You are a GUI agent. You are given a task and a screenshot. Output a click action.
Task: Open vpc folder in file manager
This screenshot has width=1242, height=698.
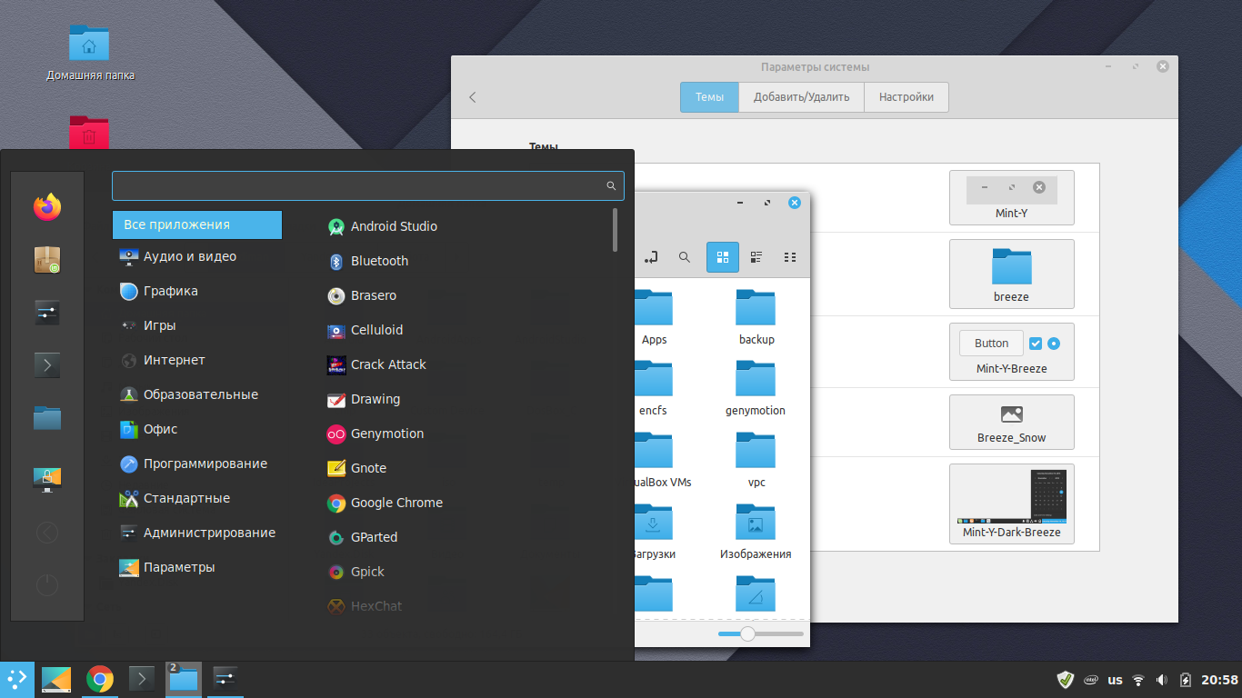pyautogui.click(x=756, y=460)
